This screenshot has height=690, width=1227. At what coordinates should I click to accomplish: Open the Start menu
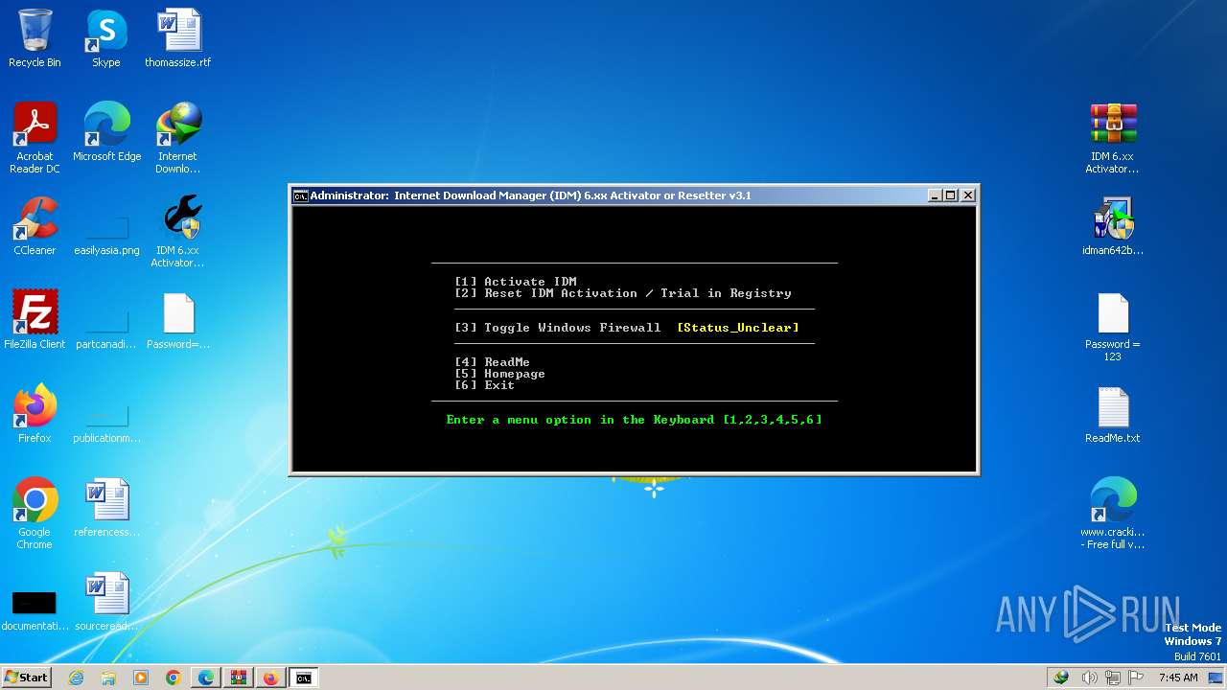[x=26, y=678]
